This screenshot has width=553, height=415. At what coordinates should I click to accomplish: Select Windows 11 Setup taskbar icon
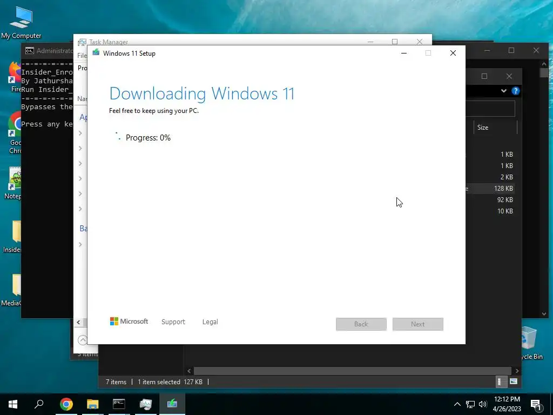(x=172, y=404)
